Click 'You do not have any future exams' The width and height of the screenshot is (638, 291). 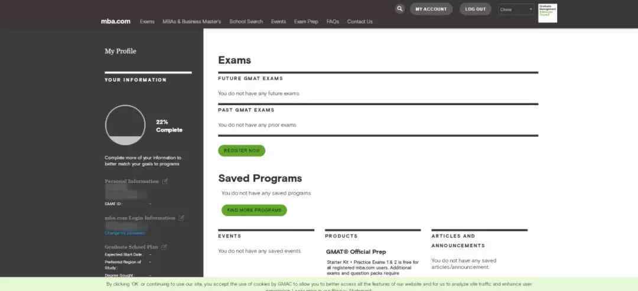coord(258,93)
